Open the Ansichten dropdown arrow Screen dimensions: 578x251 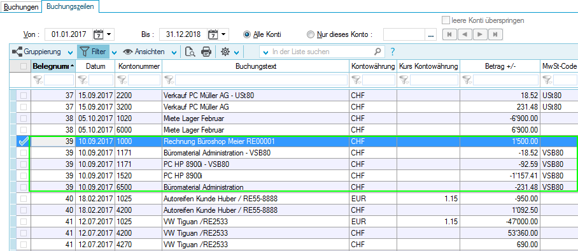174,52
